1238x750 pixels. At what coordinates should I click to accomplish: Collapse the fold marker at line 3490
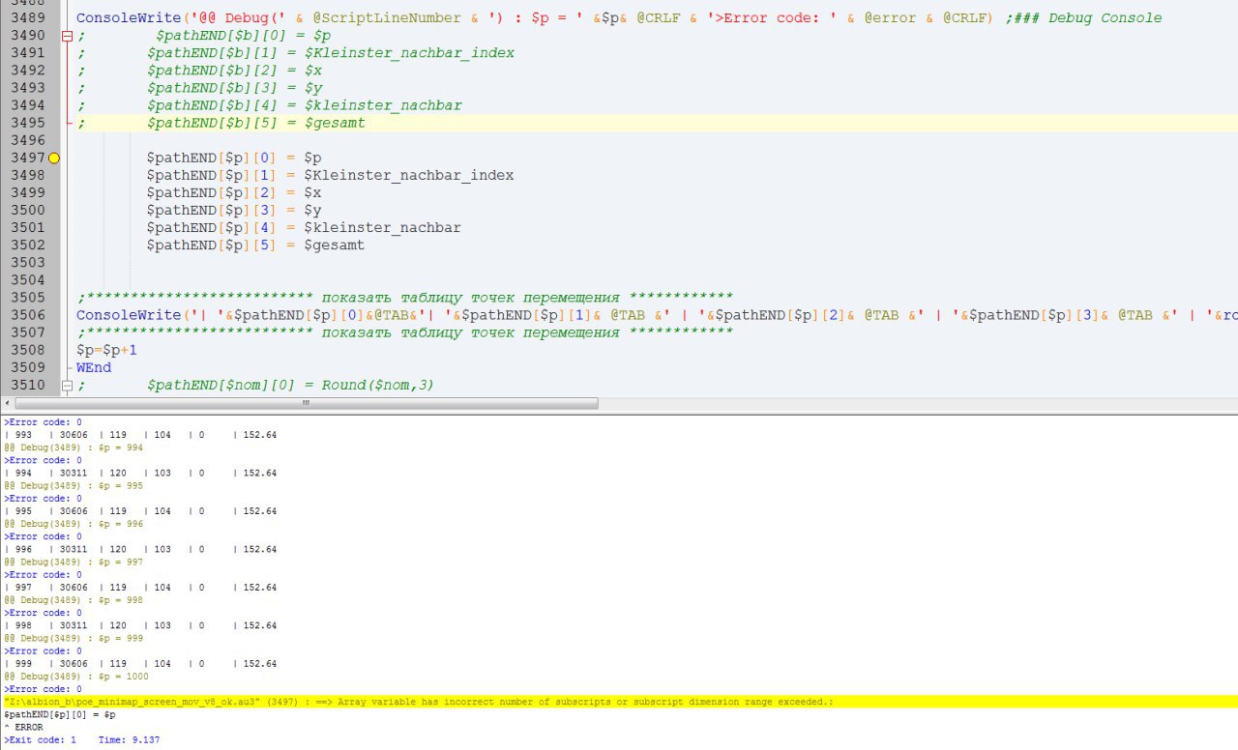[67, 36]
